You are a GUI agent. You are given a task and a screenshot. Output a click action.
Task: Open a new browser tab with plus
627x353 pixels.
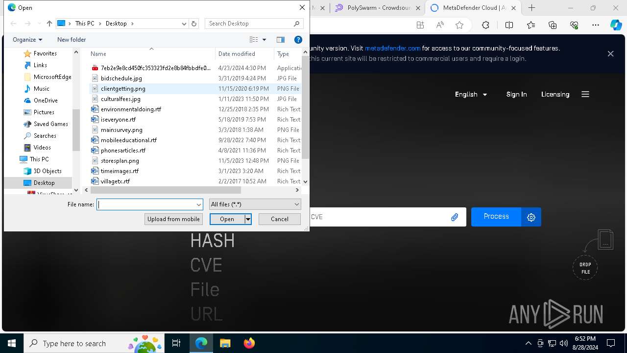[x=532, y=8]
